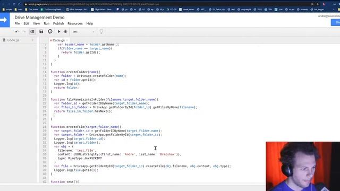Close the Code.gs editor tab
This screenshot has height=191, width=340.
[67, 40]
